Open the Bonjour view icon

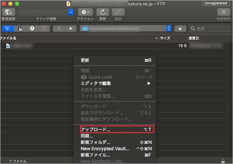(43, 28)
